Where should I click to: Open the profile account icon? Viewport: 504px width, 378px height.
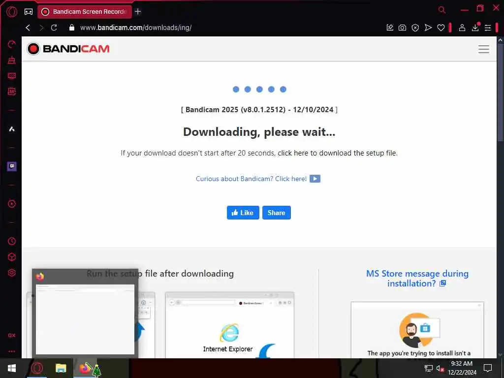(462, 28)
